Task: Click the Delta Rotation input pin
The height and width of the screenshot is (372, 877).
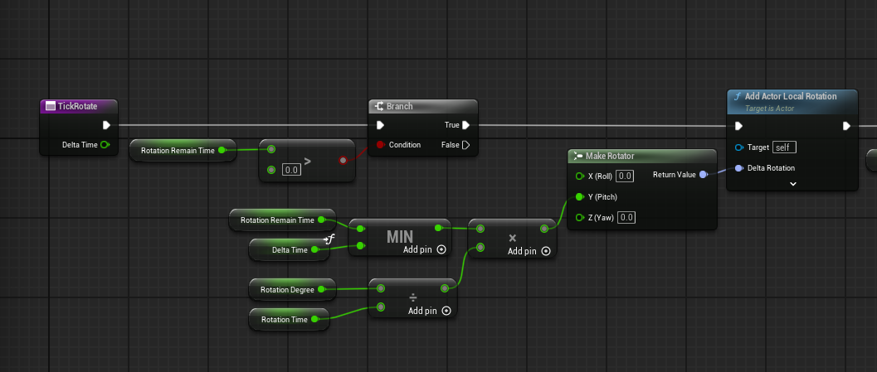Action: click(738, 168)
